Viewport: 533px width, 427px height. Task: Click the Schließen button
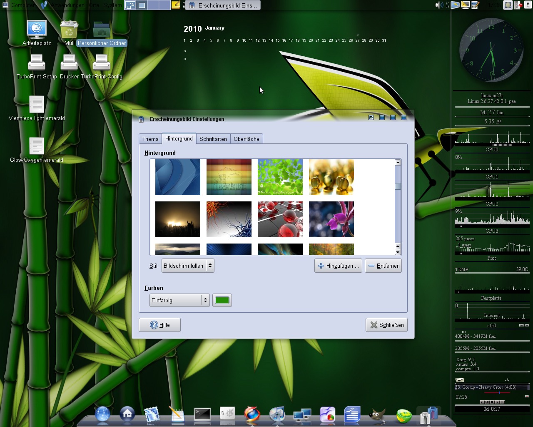point(386,325)
